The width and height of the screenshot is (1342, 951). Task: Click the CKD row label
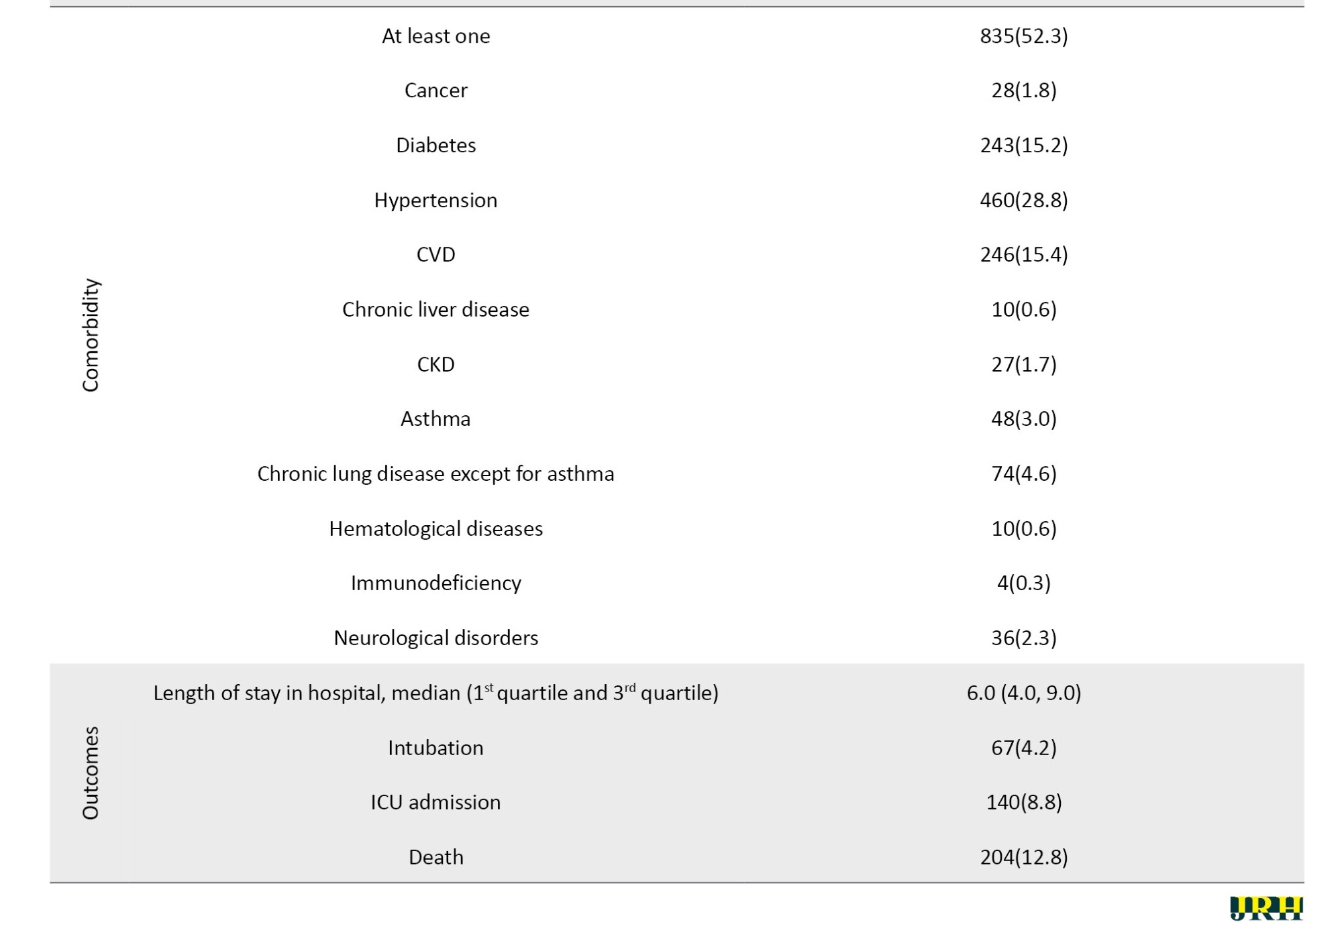(x=435, y=364)
